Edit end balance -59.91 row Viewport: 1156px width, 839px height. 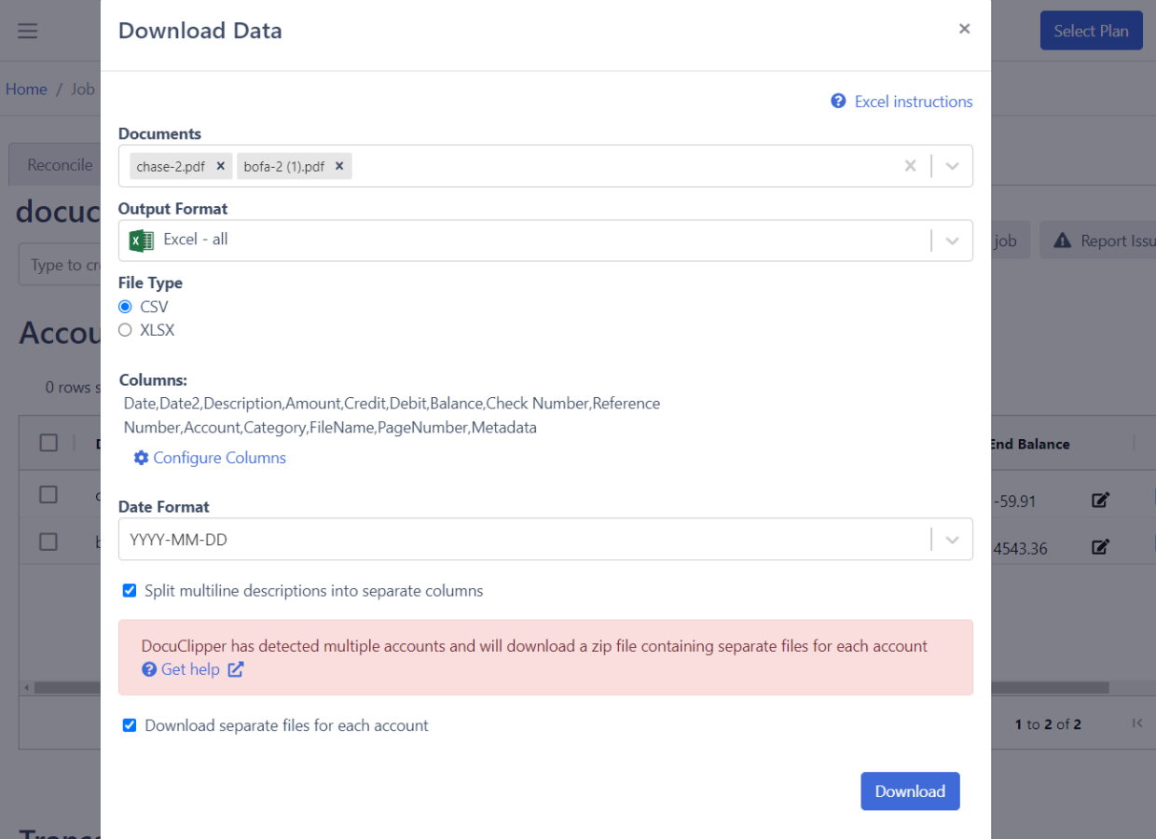[x=1100, y=501]
